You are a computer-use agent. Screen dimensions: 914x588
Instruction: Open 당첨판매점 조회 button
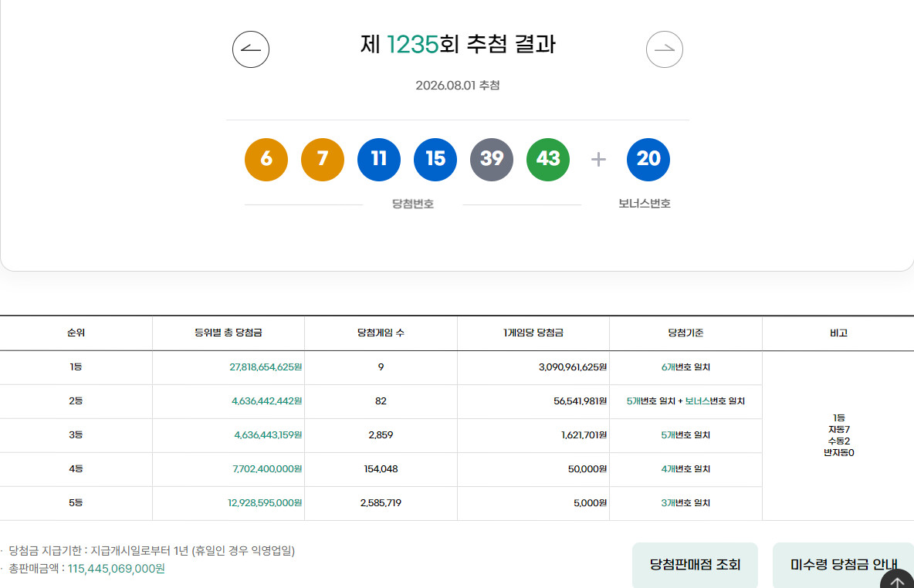click(695, 565)
